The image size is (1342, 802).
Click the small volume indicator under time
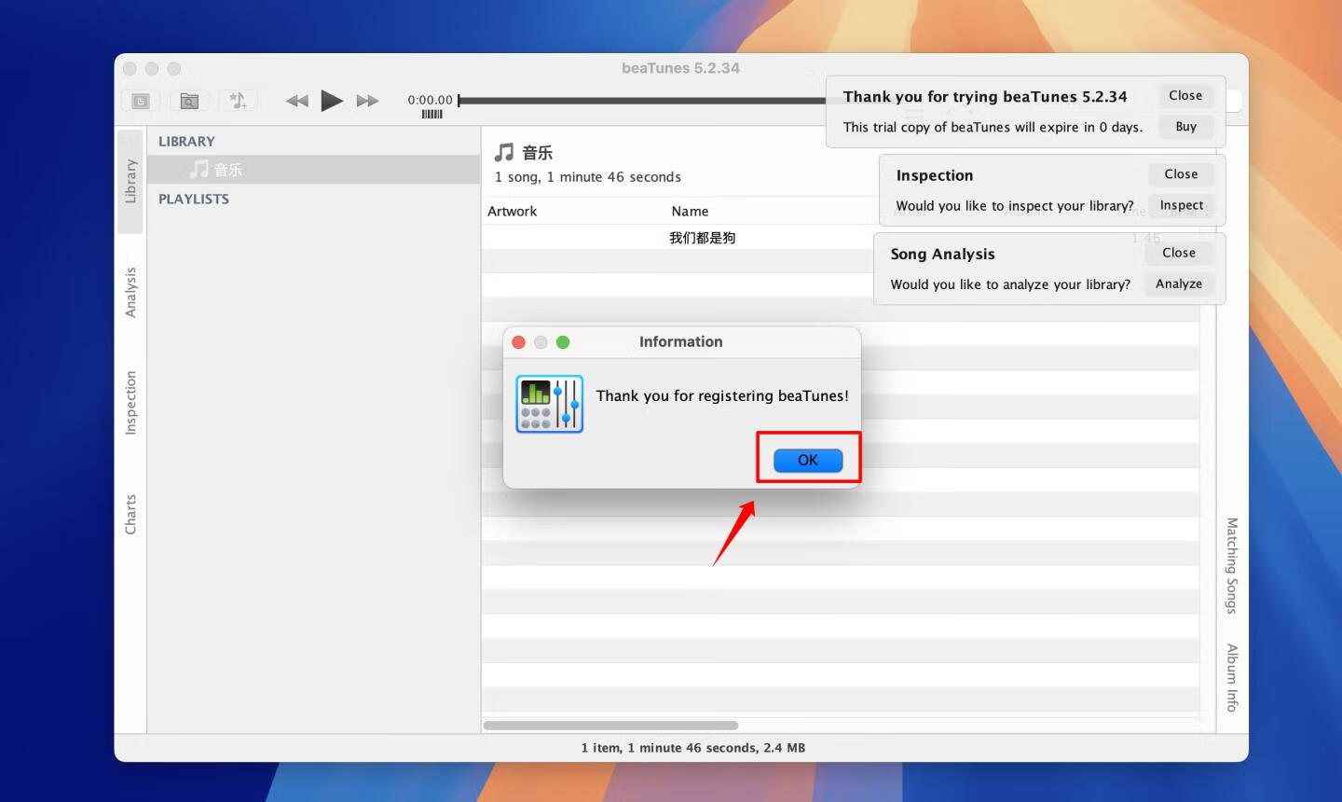[431, 114]
